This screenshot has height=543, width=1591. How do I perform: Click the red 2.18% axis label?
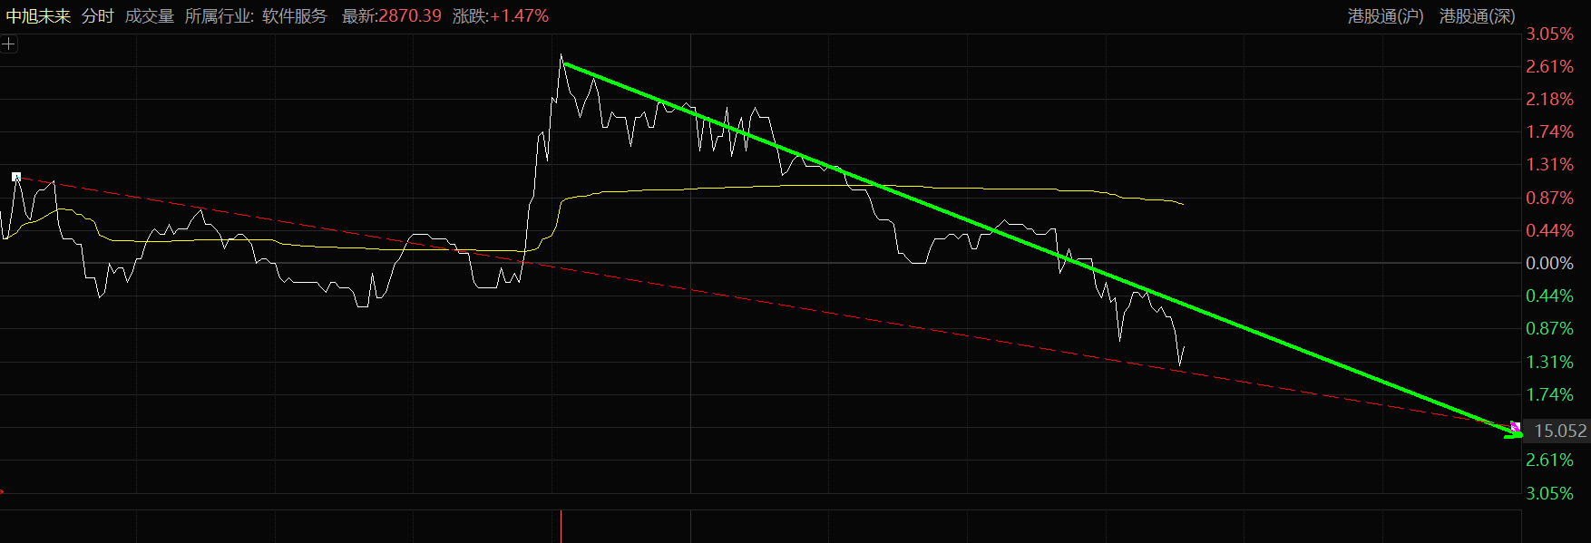point(1549,99)
